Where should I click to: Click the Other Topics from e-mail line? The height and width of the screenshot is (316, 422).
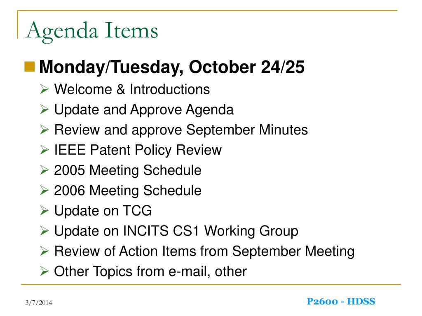tap(150, 272)
